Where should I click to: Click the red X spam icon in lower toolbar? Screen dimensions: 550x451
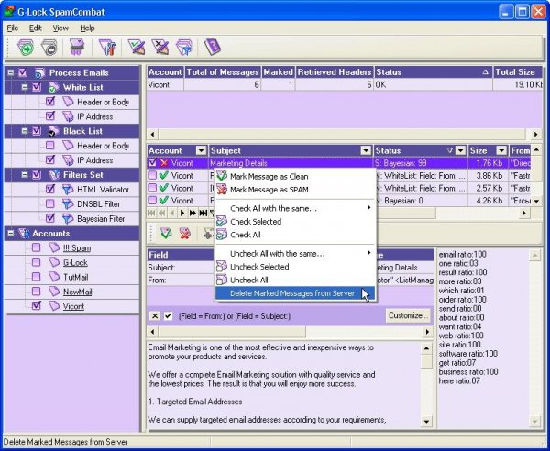tap(185, 233)
